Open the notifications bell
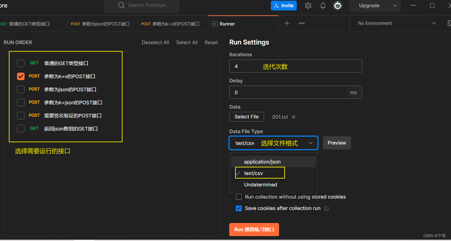This screenshot has height=241, width=451. click(323, 6)
